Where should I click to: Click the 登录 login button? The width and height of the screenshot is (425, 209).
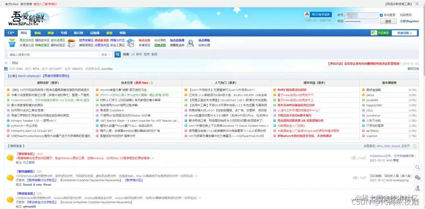(388, 21)
